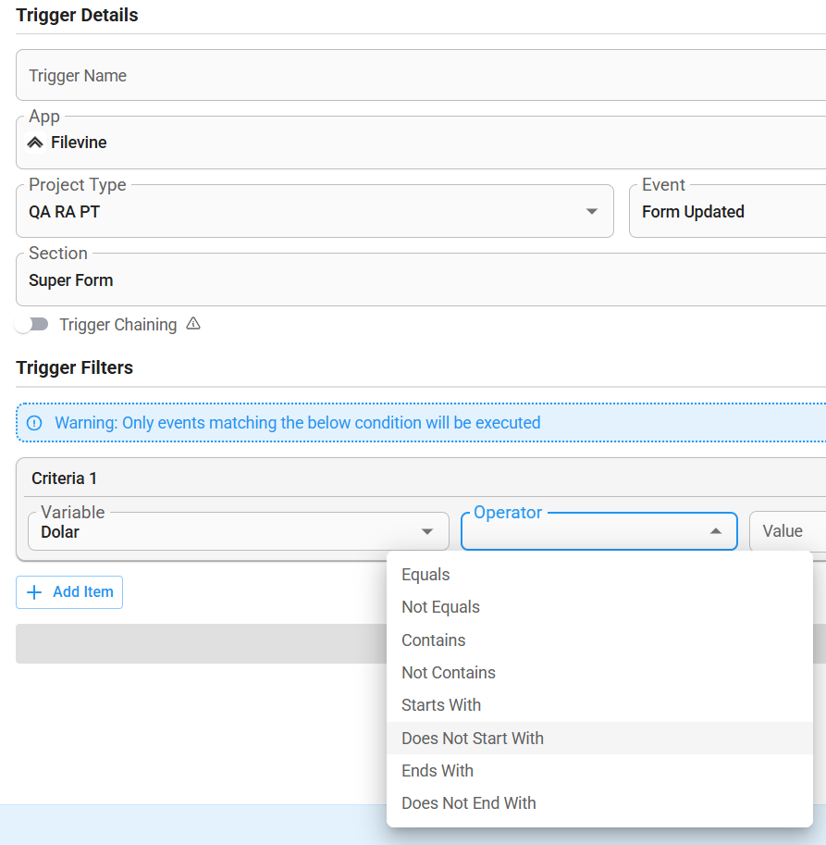Toggle the Trigger Chaining switch

tap(31, 325)
